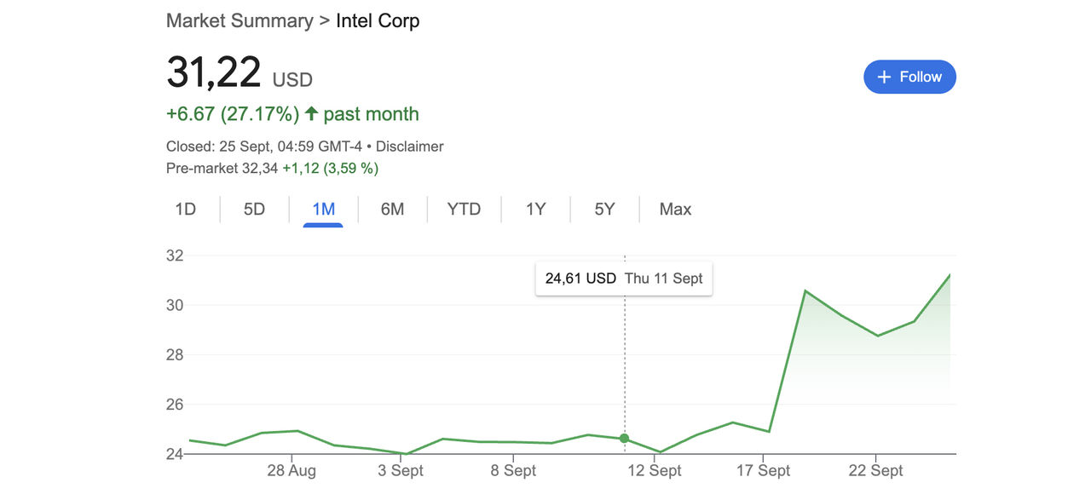Click the 31,22 USD price value

pos(214,72)
